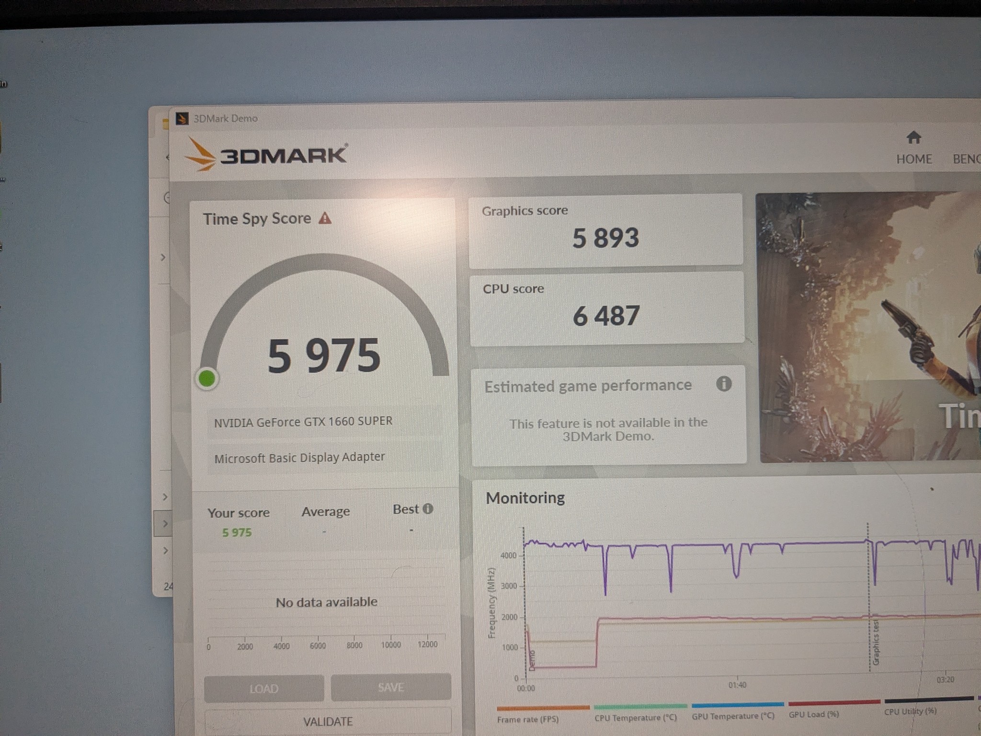
Task: Click the Average score label
Action: [326, 512]
